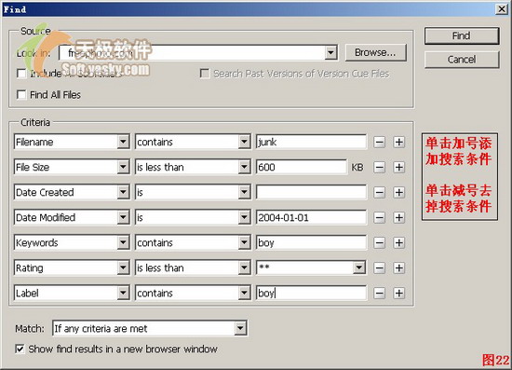Click the Cancel button

click(462, 60)
